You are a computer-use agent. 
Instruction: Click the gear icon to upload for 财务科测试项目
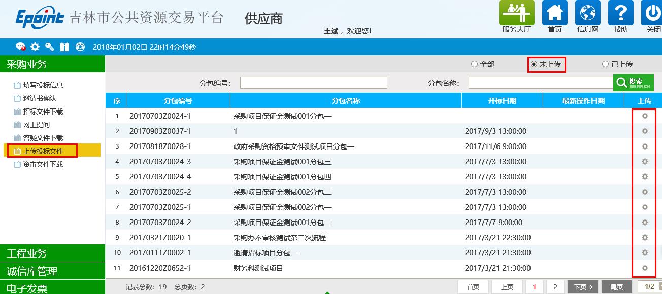644,268
